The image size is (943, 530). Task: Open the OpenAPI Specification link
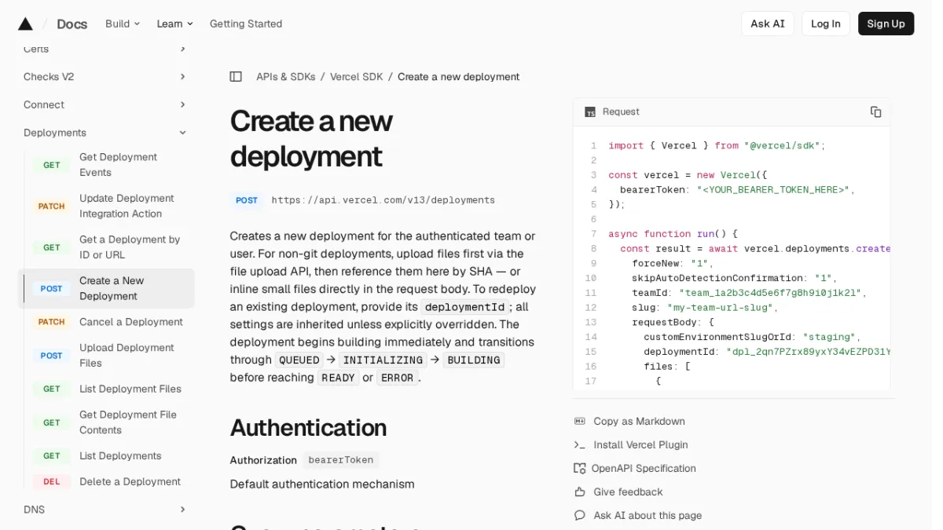coord(644,468)
